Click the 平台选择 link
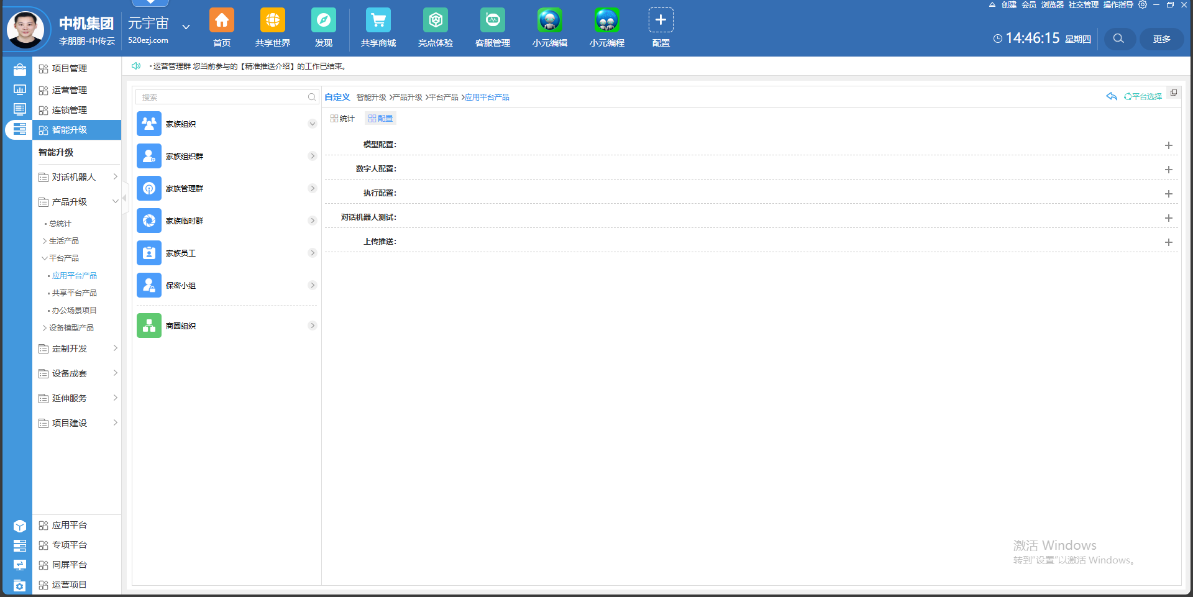 click(x=1146, y=97)
